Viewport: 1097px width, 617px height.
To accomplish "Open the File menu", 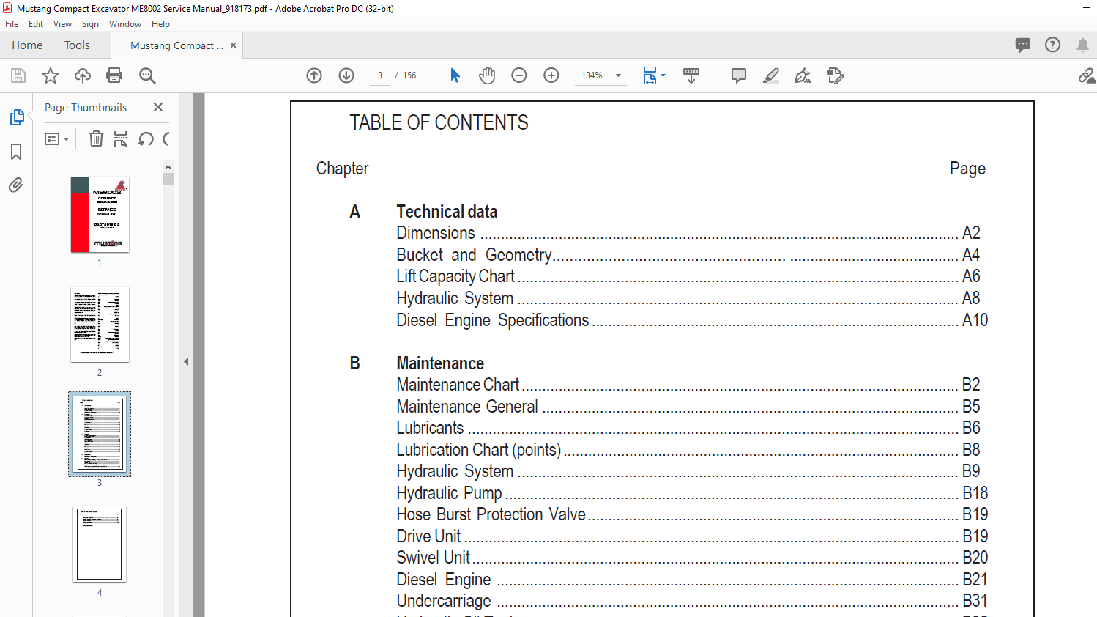I will pyautogui.click(x=12, y=24).
